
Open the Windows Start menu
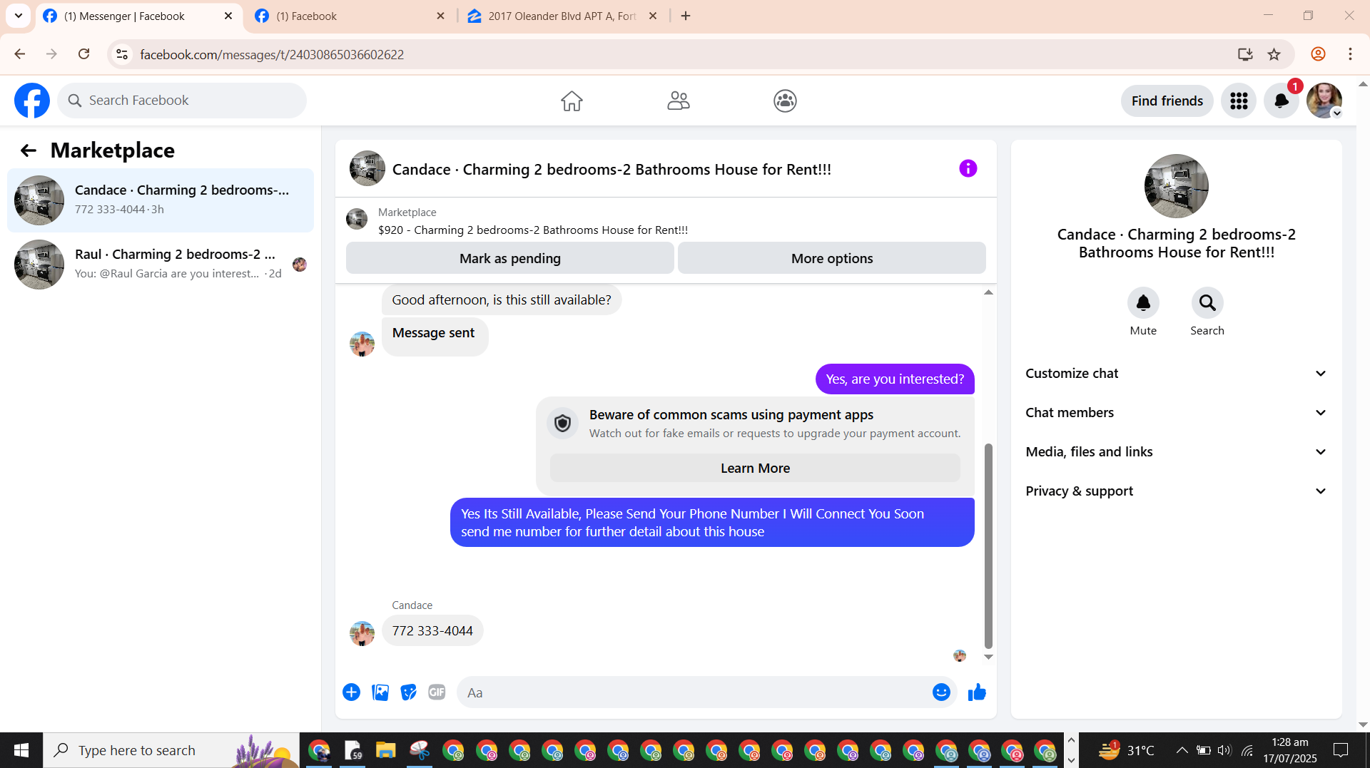click(x=21, y=750)
